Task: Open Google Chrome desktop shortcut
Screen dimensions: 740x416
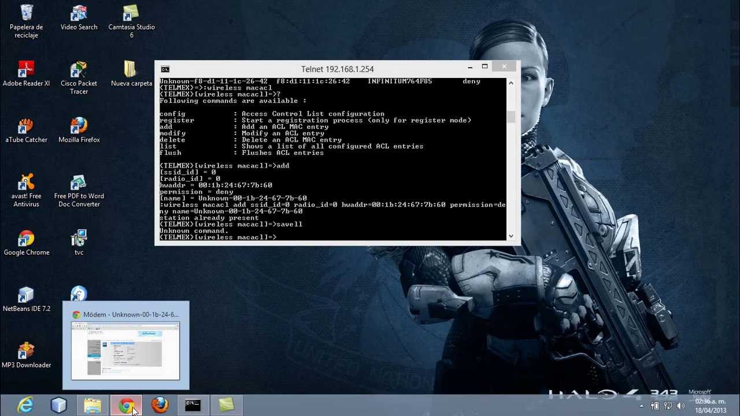Action: [x=26, y=243]
